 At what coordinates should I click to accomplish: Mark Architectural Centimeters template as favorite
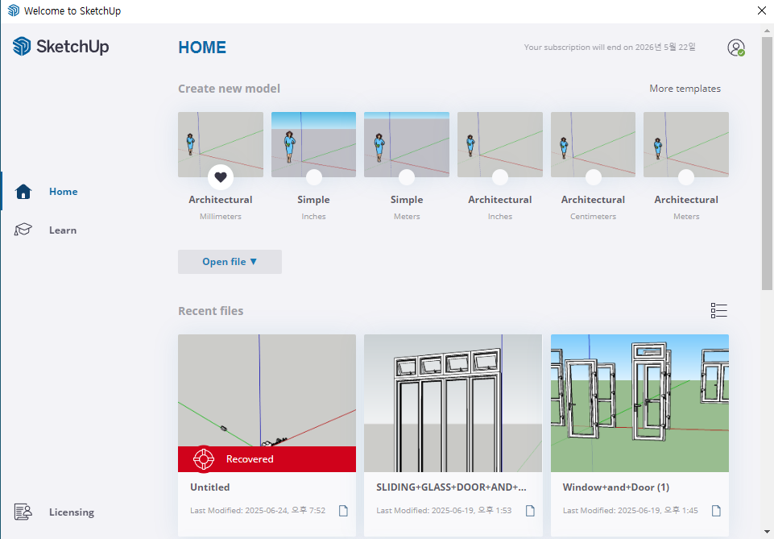click(x=594, y=176)
